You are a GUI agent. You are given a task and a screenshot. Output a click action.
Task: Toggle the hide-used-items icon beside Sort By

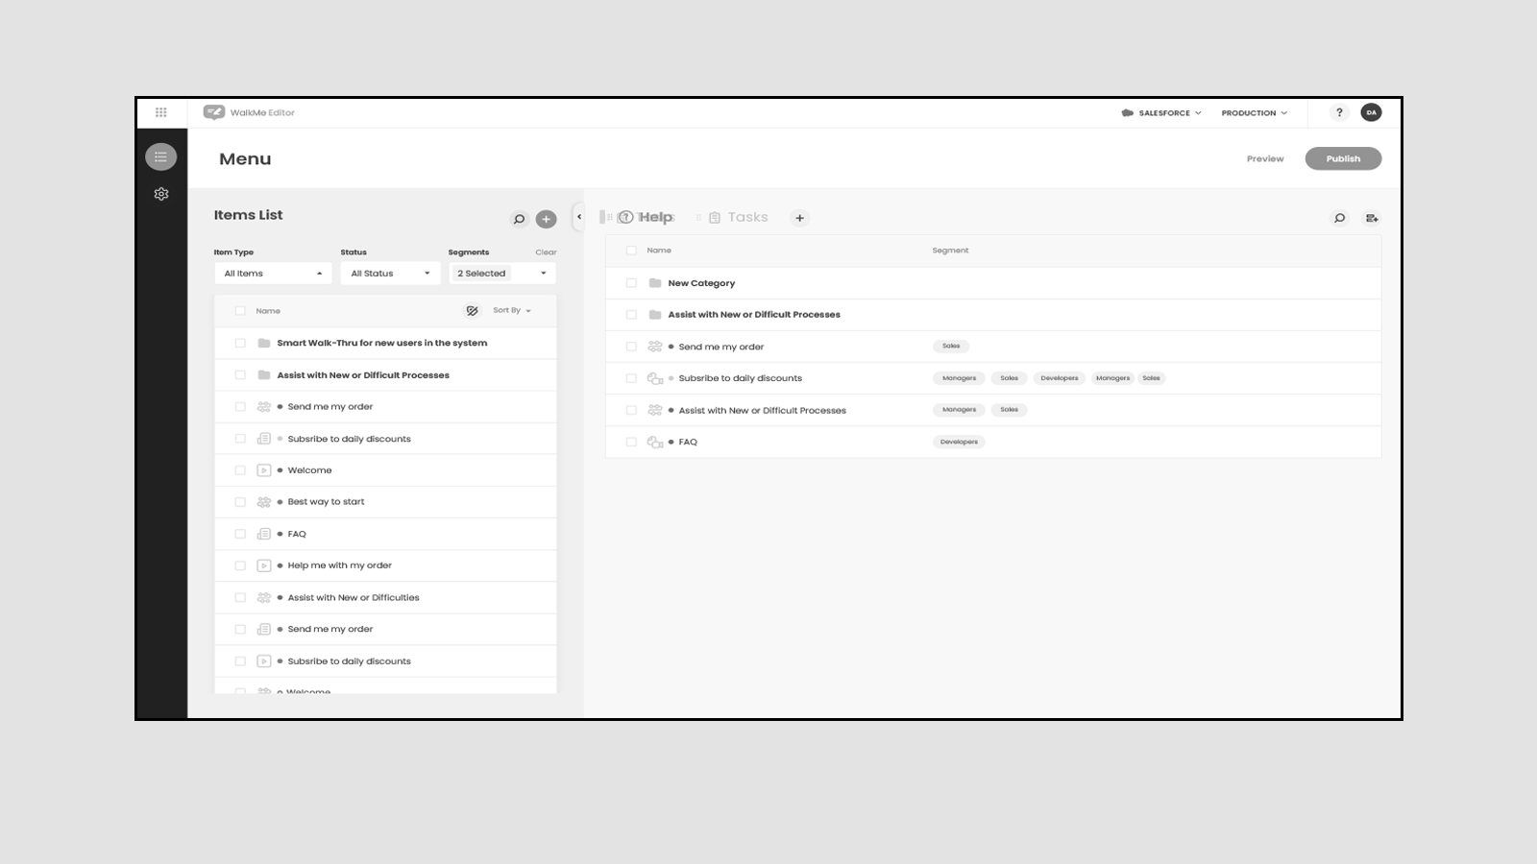(x=472, y=311)
